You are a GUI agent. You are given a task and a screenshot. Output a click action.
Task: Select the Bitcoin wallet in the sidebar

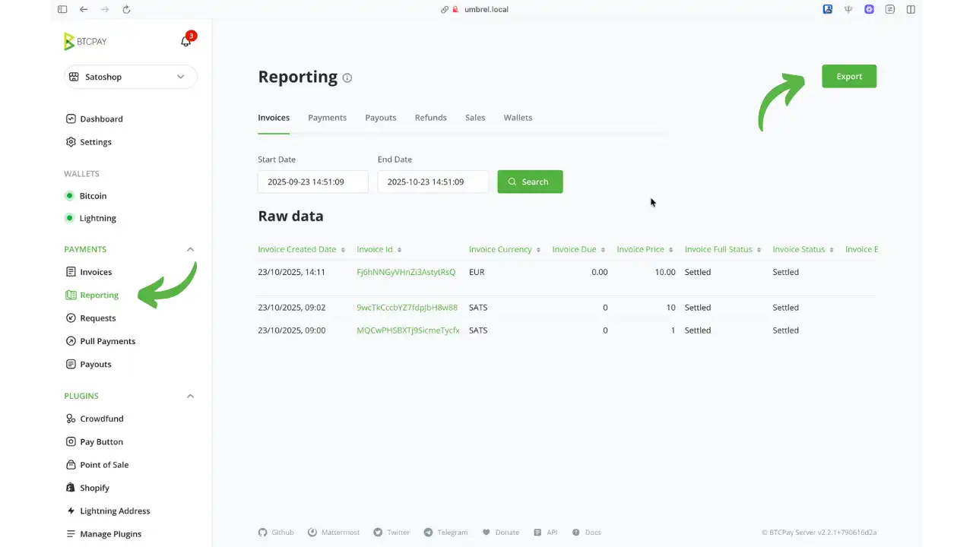click(x=93, y=195)
